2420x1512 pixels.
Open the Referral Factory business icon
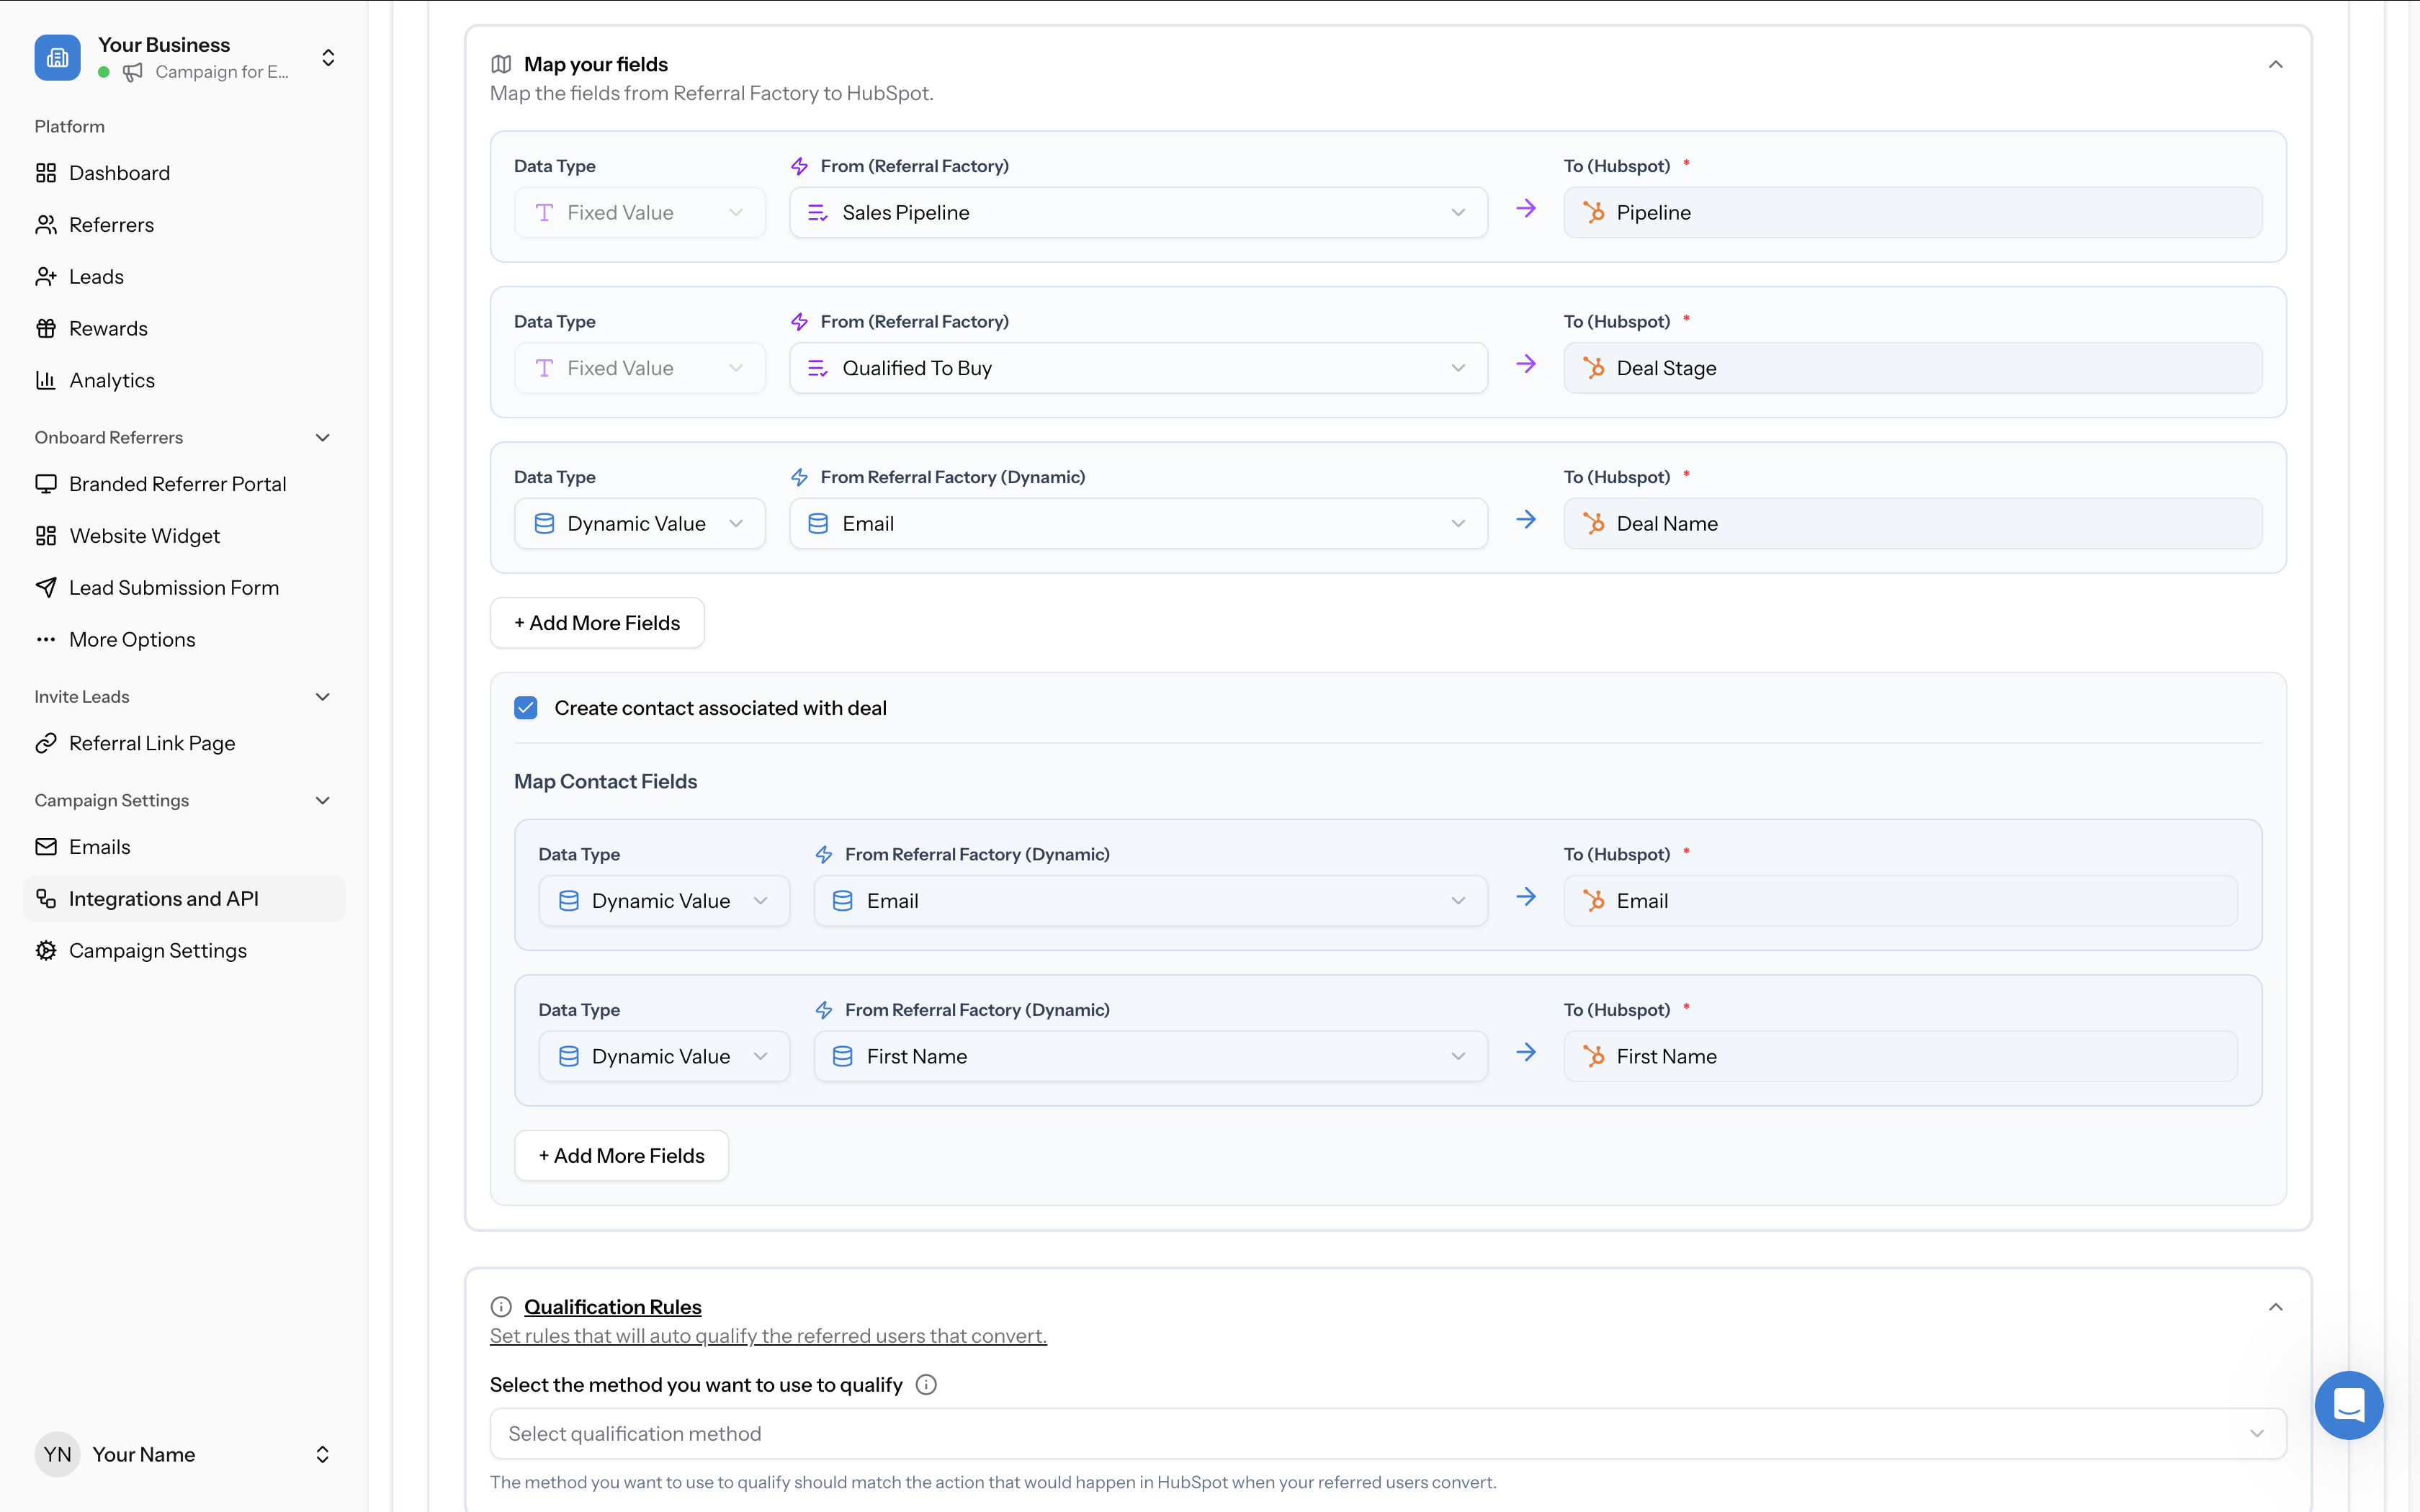click(57, 57)
